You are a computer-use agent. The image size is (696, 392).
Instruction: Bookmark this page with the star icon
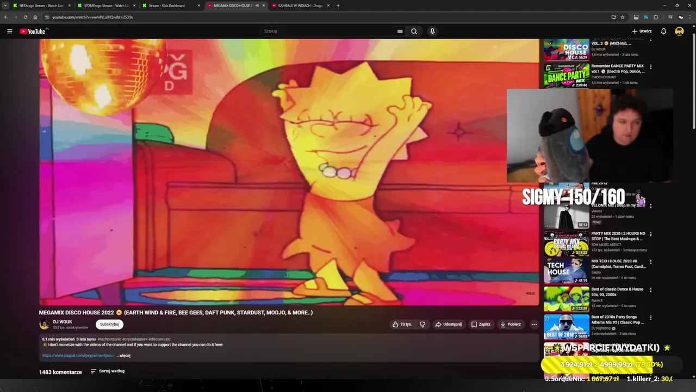pyautogui.click(x=623, y=17)
